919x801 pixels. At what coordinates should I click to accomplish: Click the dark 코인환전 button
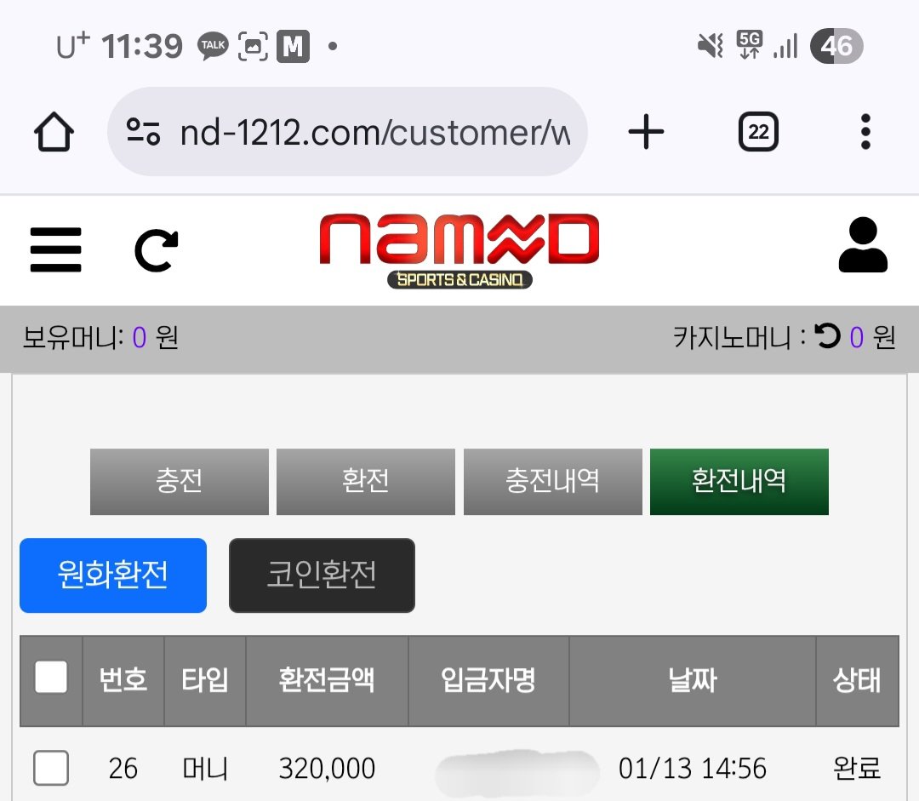(322, 575)
